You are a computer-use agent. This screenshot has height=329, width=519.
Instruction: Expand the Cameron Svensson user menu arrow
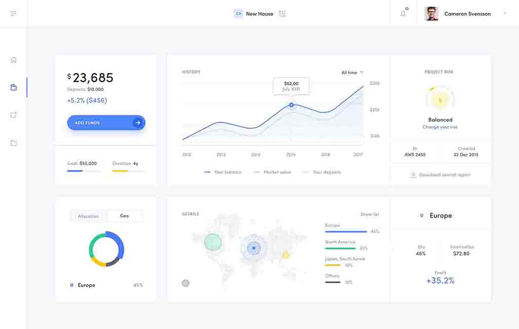pos(504,14)
